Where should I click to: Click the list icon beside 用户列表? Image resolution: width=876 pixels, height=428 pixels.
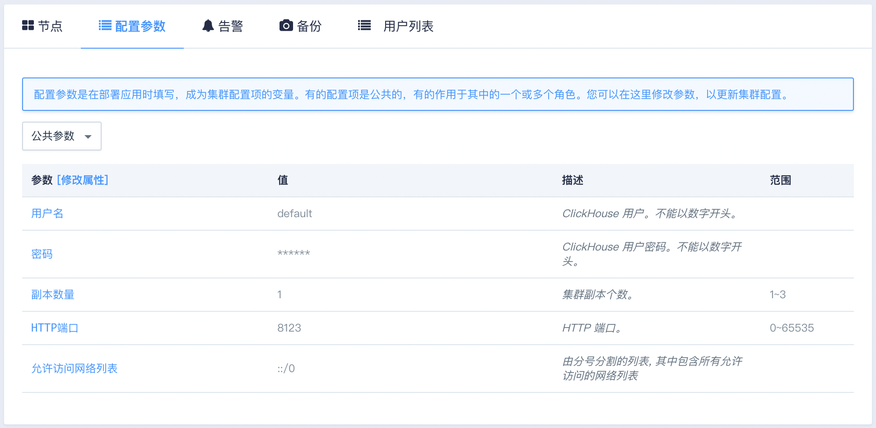pos(364,25)
